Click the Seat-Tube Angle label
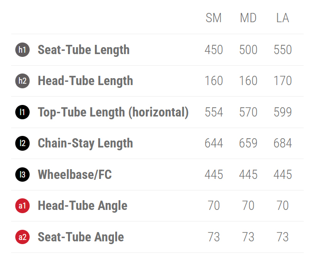312x270 pixels. [81, 237]
